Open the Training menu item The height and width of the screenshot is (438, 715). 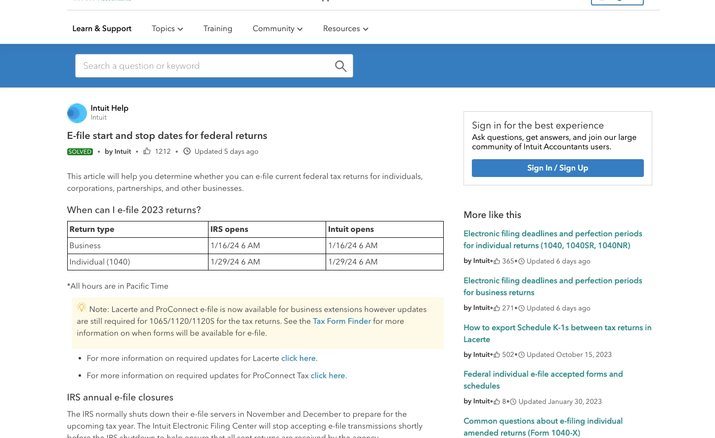[218, 29]
